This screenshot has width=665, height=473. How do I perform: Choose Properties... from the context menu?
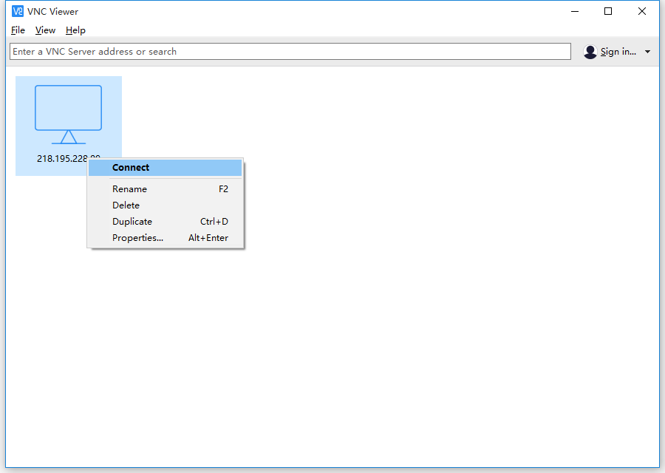pos(166,238)
